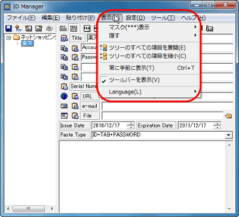Image resolution: width=239 pixels, height=217 pixels.
Task: Click the e-mail button
Action: pyautogui.click(x=90, y=106)
